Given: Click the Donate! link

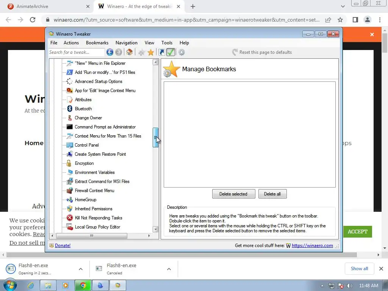Looking at the screenshot, I should pyautogui.click(x=63, y=246).
